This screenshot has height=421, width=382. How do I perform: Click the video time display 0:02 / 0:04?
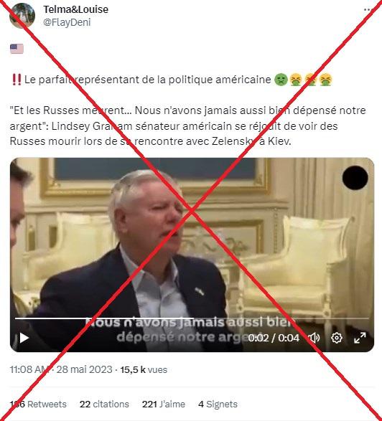(x=274, y=338)
